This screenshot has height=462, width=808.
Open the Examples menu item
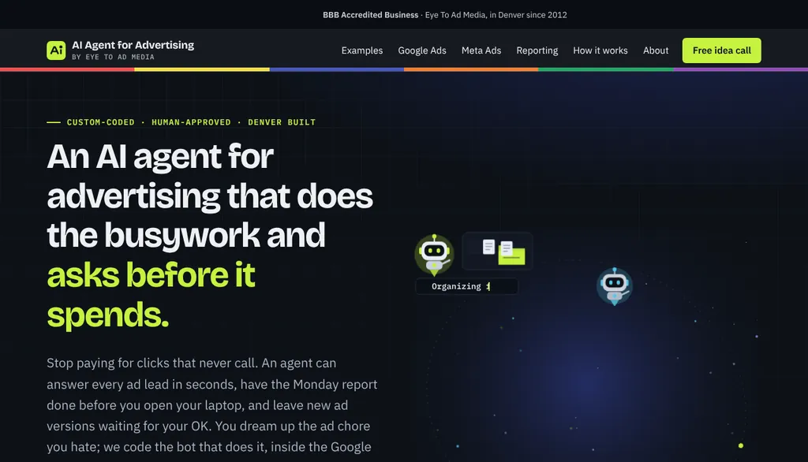tap(361, 50)
